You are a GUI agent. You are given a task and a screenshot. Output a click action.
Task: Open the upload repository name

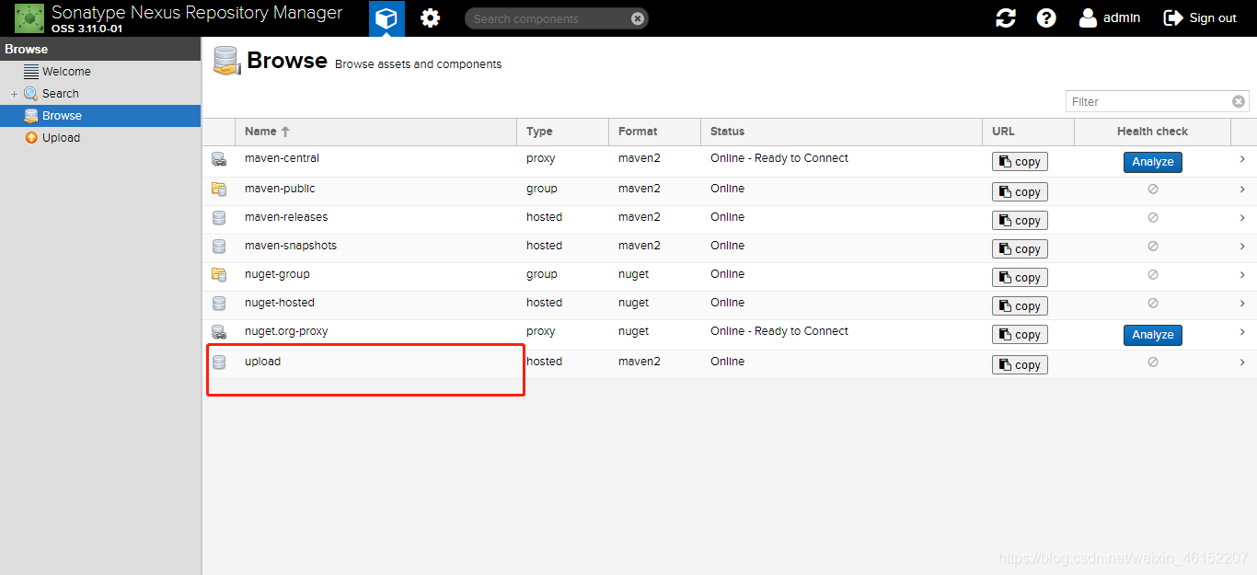262,362
